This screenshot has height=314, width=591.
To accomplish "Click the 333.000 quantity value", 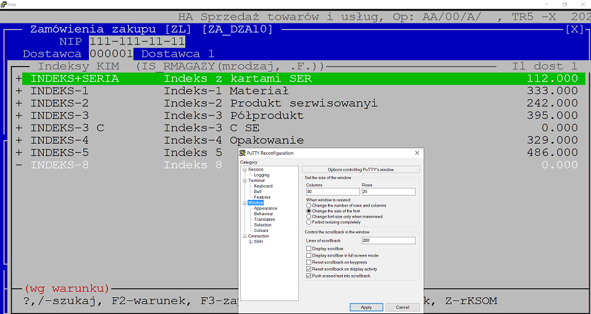I will [x=552, y=91].
